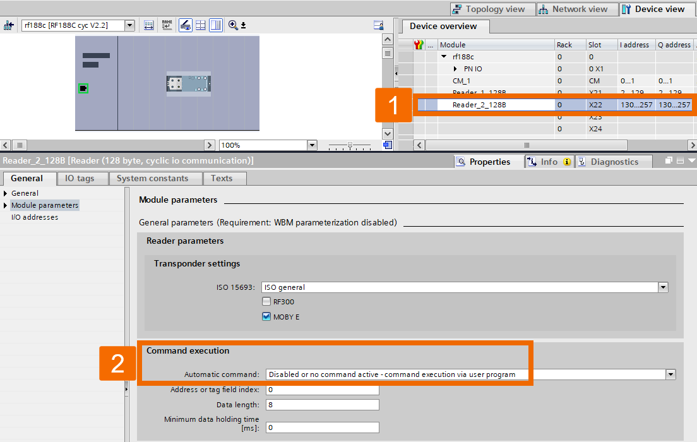Click the device view scroll up arrow
This screenshot has height=442, width=697.
pos(388,39)
